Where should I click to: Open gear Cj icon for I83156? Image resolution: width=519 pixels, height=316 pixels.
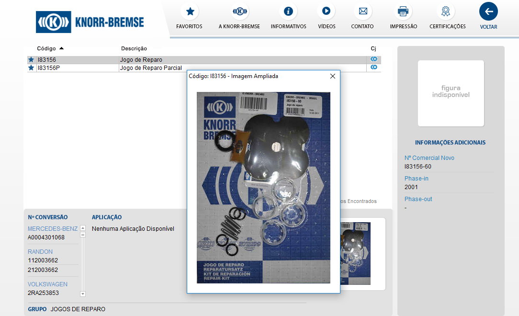point(374,59)
